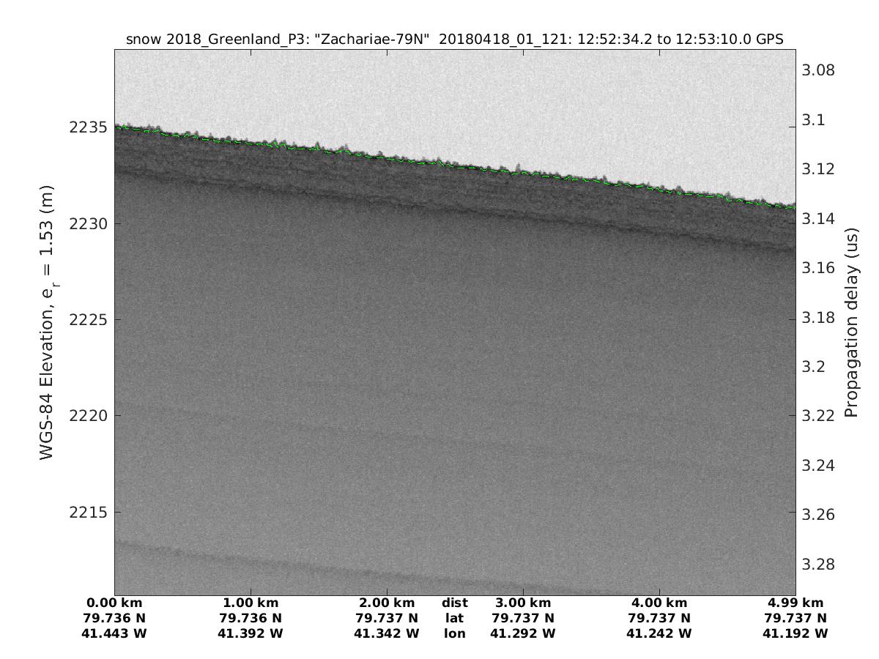Viewport: 879px width, 659px height.
Task: Click the '2.00 km' distance label
Action: 387,603
